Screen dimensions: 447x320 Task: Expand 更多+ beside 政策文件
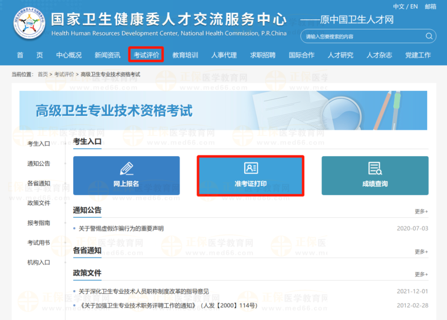[x=421, y=275]
